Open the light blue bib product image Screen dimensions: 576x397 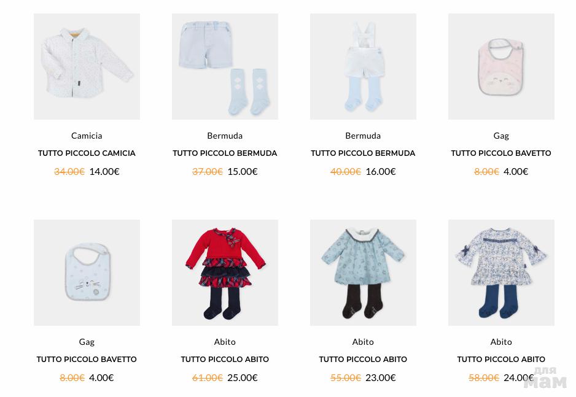[x=87, y=272]
